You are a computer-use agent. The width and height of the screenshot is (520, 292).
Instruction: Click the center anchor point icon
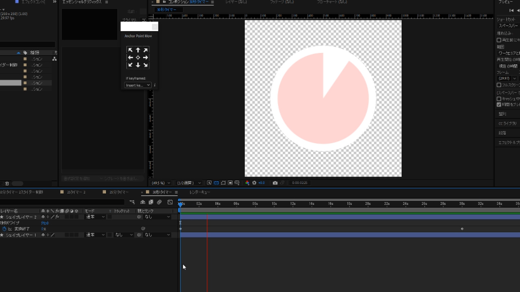(138, 58)
